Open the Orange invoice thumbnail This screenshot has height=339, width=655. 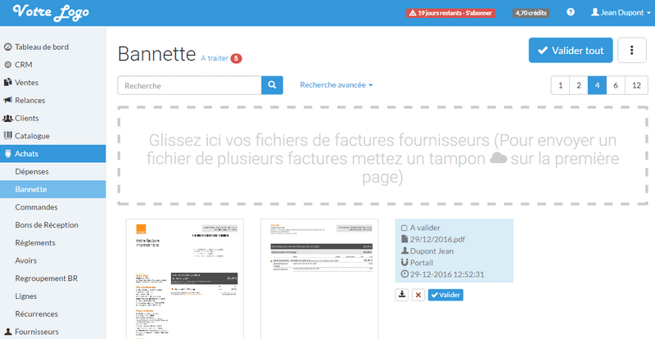(x=183, y=278)
